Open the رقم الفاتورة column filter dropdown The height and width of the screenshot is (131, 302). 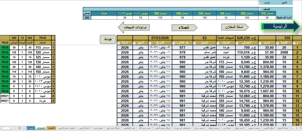tap(174, 43)
